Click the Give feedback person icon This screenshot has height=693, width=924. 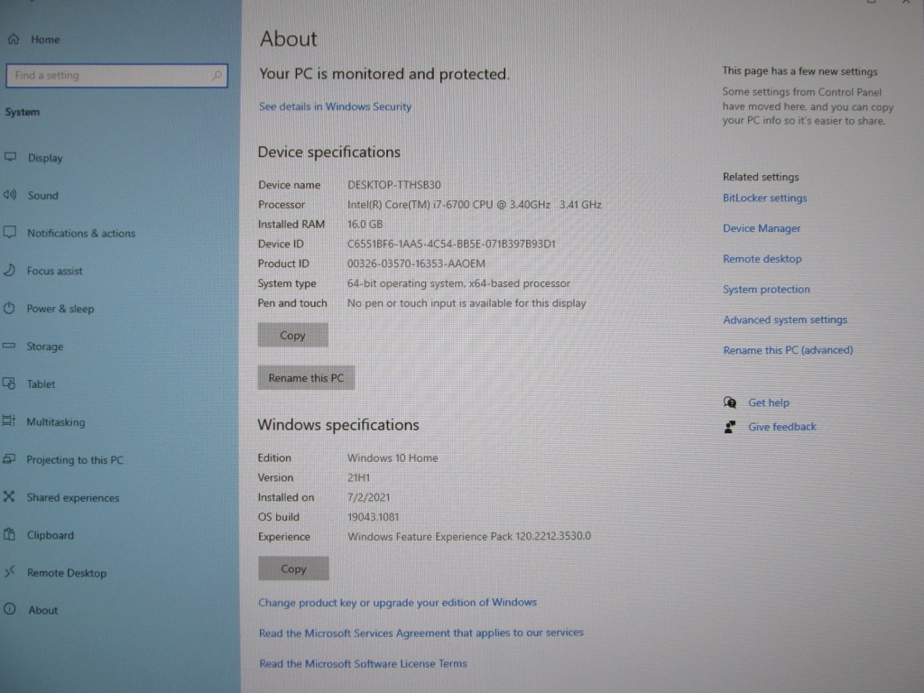coord(730,427)
